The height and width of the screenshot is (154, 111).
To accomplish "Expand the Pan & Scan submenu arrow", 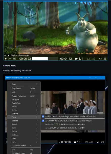I will 37,103.
